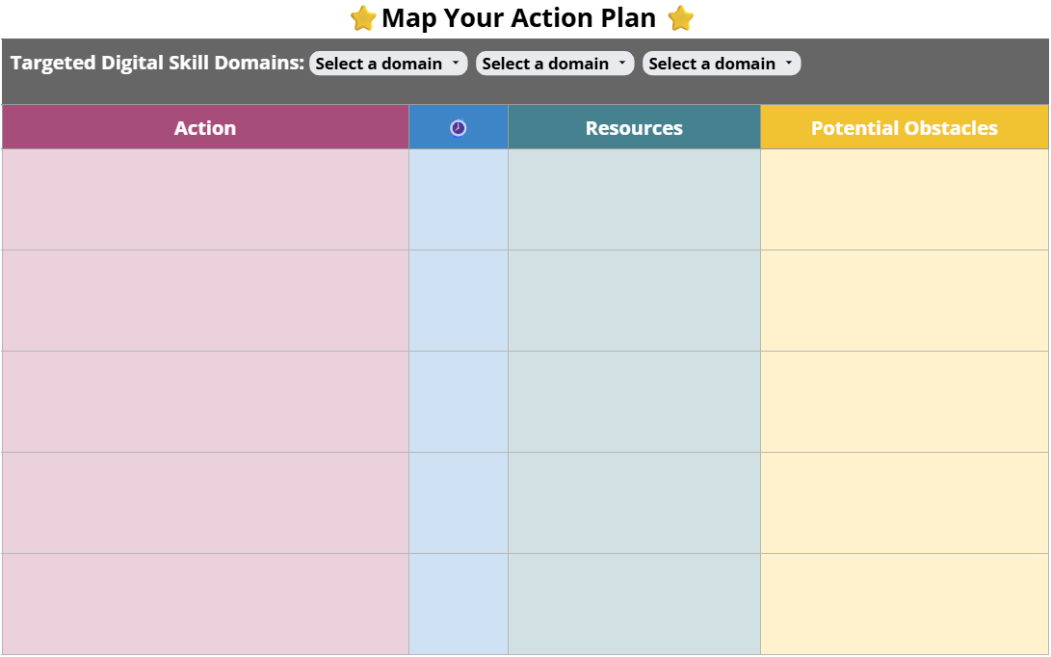The height and width of the screenshot is (657, 1051).
Task: Click the first row Resources cell
Action: tap(634, 199)
